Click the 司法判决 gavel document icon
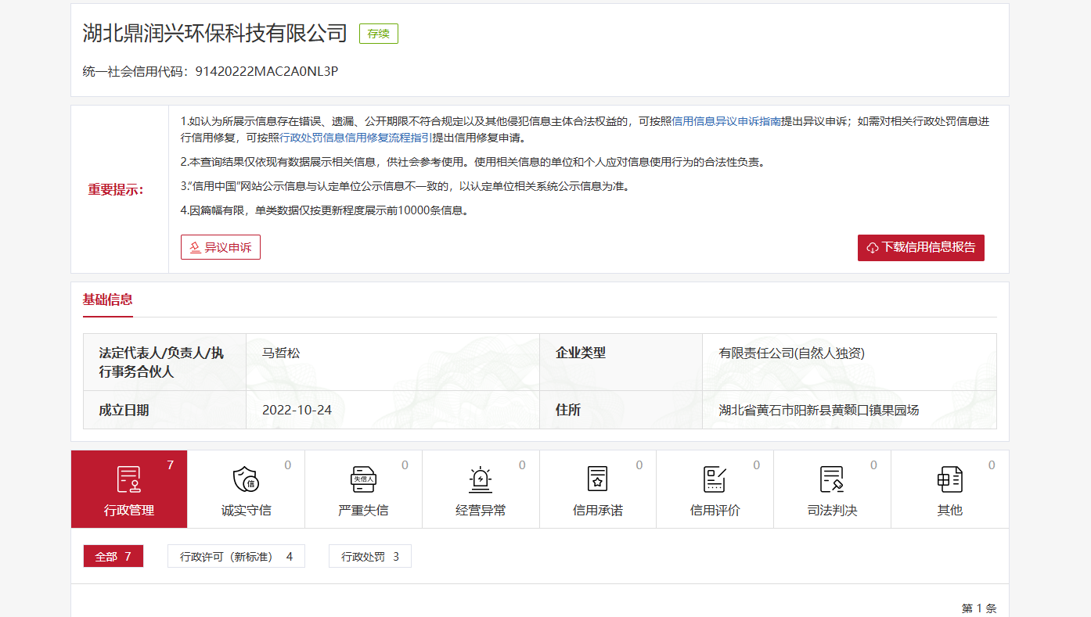 (832, 479)
